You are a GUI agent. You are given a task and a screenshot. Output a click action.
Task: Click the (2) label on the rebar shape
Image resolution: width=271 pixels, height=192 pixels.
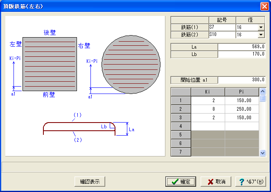[x=78, y=140]
